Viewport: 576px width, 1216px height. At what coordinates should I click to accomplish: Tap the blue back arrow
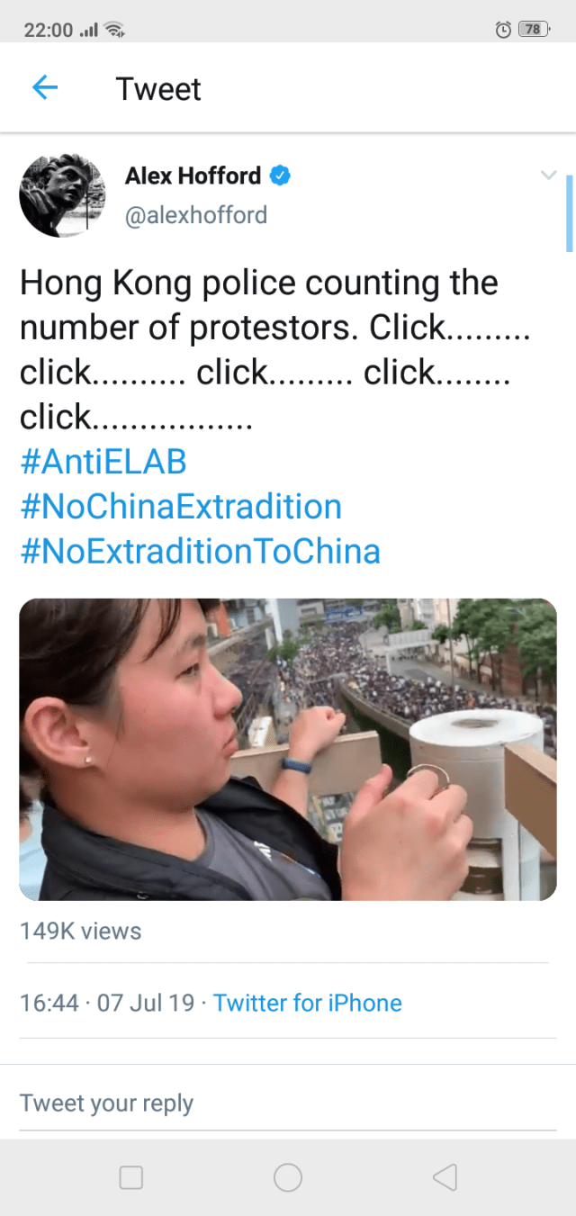tap(44, 87)
